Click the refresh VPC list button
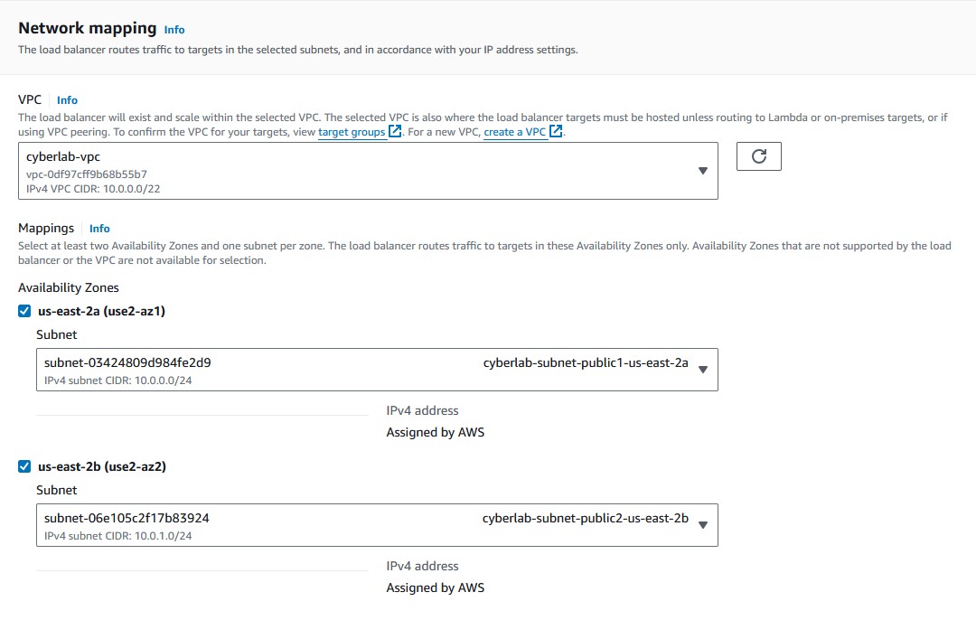Screen dimensions: 976x620 click(x=758, y=156)
